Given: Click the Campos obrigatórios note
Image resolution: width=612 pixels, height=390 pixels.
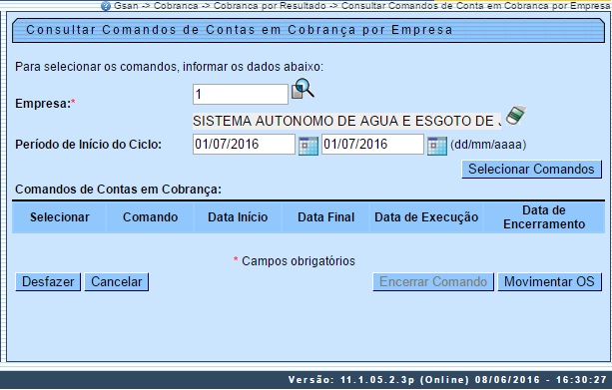Looking at the screenshot, I should coord(295,261).
